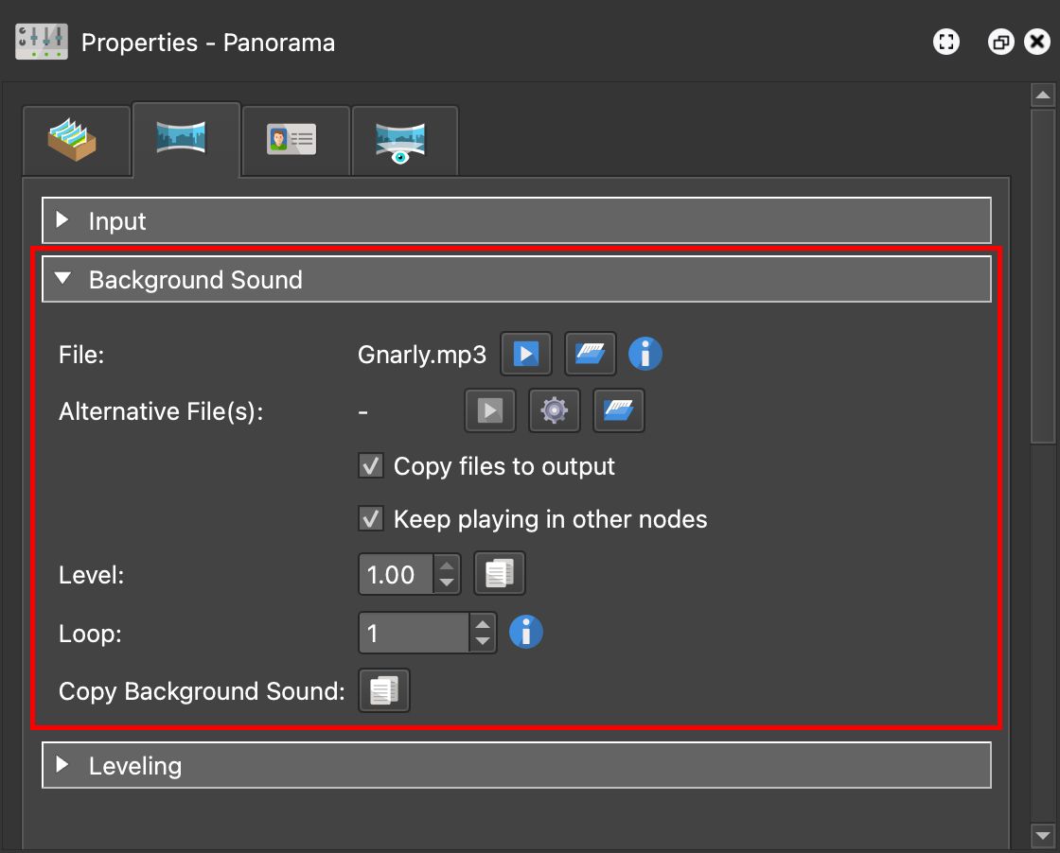Copy the Level value to other panoramas
Viewport: 1060px width, 853px height.
(499, 574)
